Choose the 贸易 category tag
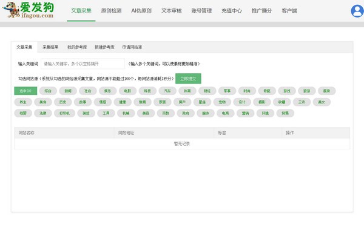 coord(285,113)
